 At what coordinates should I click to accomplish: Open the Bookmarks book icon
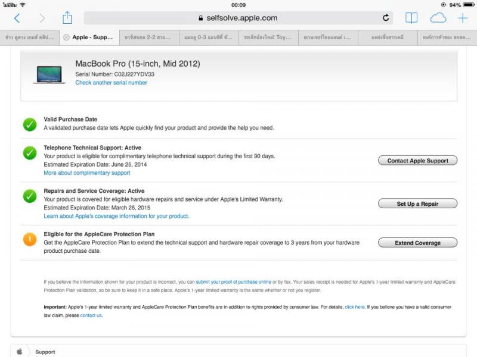coord(411,18)
